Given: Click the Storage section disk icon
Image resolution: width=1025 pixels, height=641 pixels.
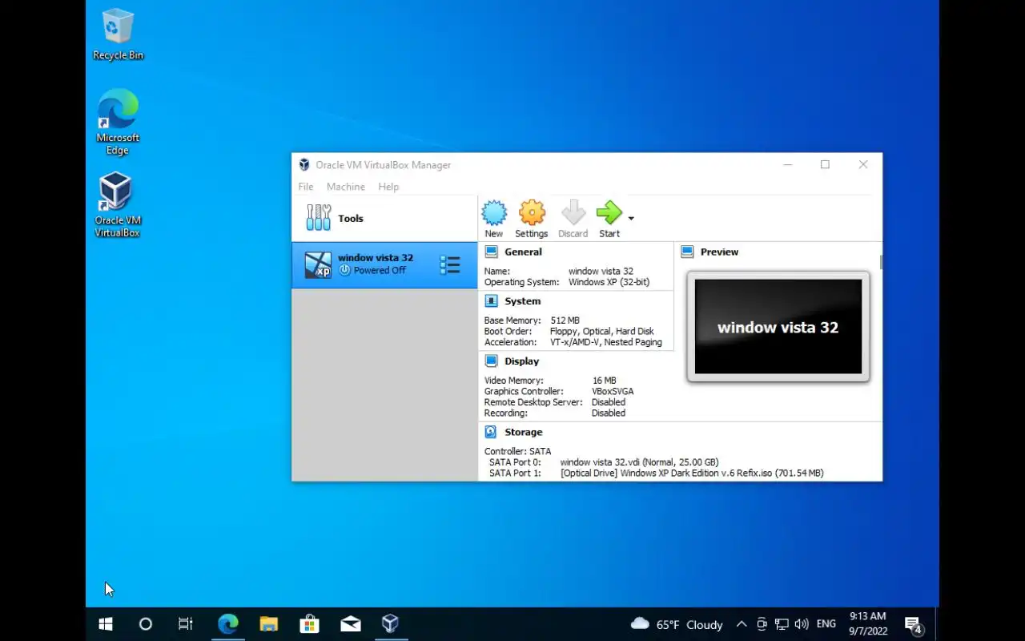Looking at the screenshot, I should (x=491, y=432).
